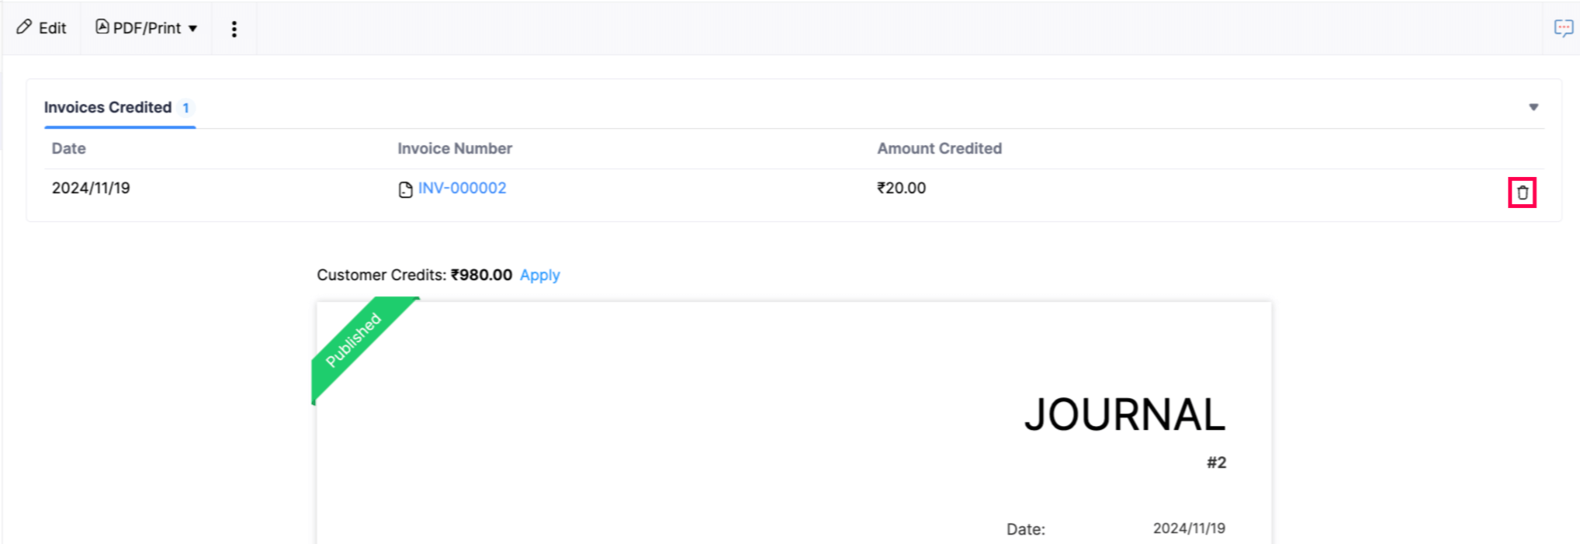Collapse the Invoices Credited section arrow

pos(1533,107)
